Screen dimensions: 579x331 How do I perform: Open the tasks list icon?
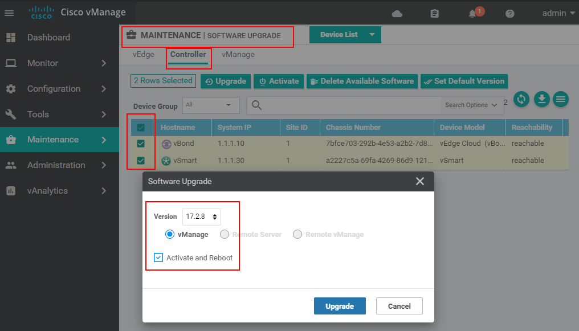click(x=435, y=13)
